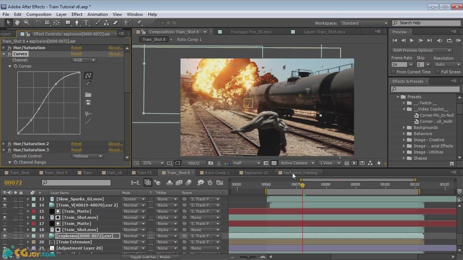Reset the Hue/Saturation 3 effect
463x260 pixels.
76,150
